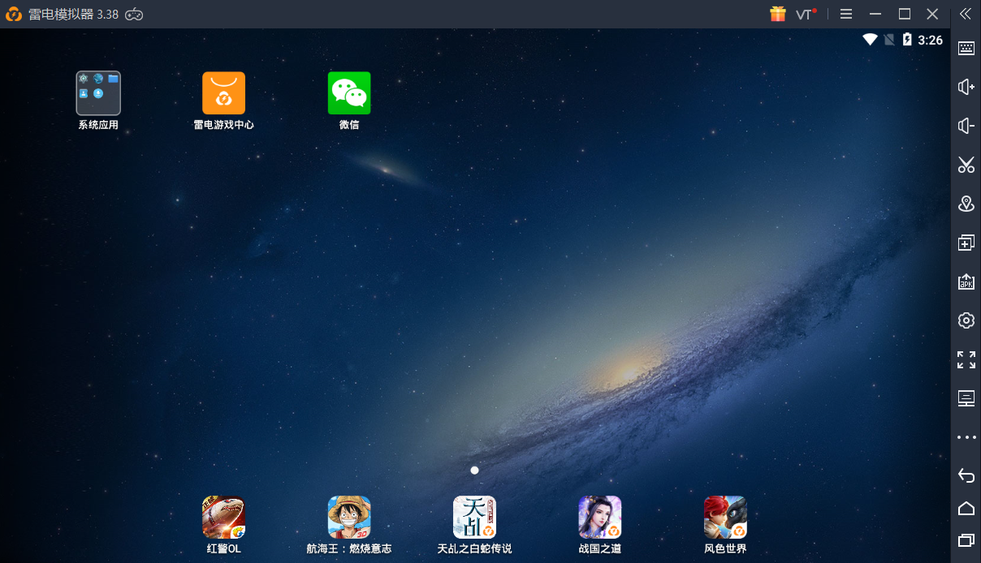Launch the 红警OL game
This screenshot has height=563, width=981.
click(223, 518)
